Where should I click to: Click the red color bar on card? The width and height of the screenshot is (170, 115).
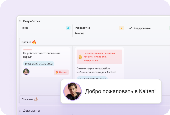coord(28,50)
